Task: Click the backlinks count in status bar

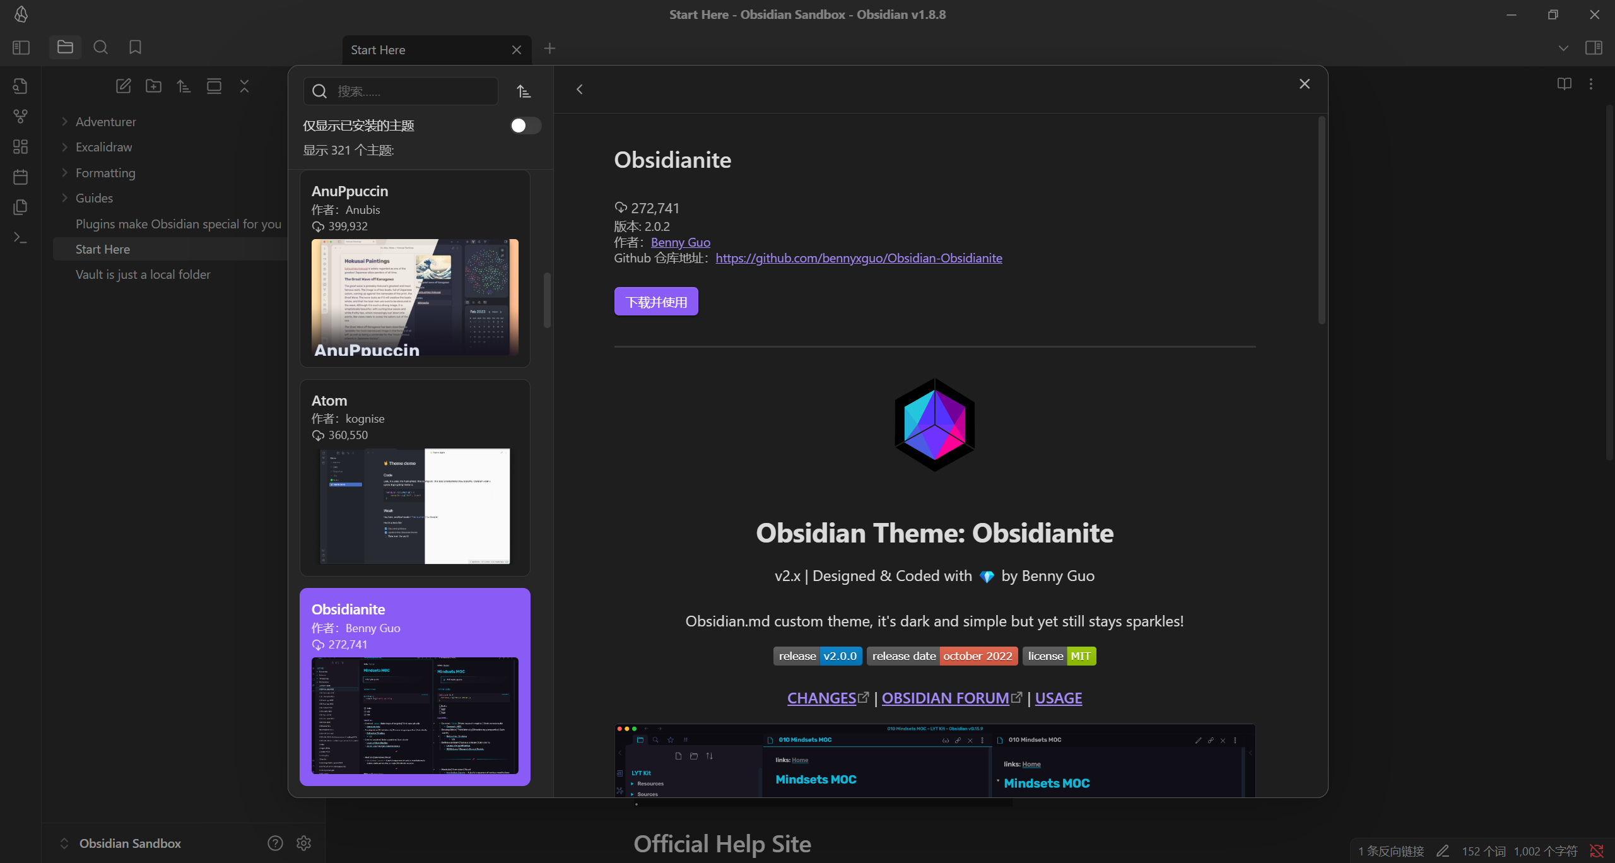Action: coord(1391,851)
